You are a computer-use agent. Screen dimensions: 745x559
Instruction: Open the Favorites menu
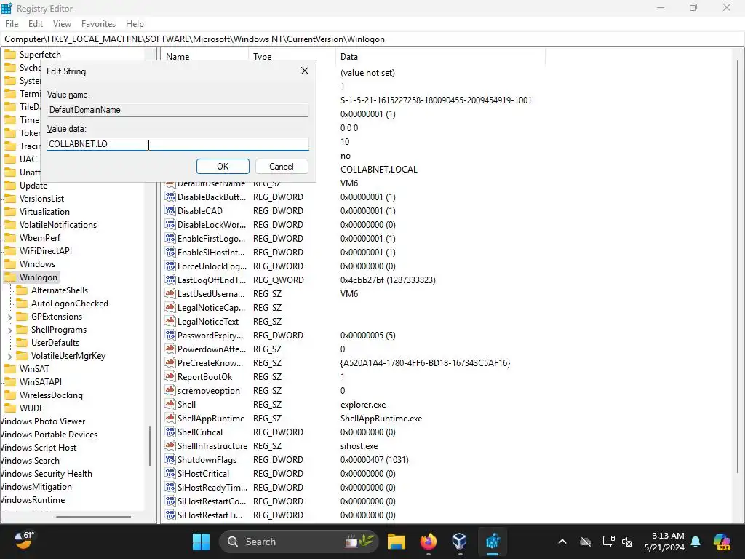pos(98,24)
